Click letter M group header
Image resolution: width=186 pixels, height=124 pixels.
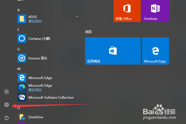pyautogui.click(x=19, y=69)
